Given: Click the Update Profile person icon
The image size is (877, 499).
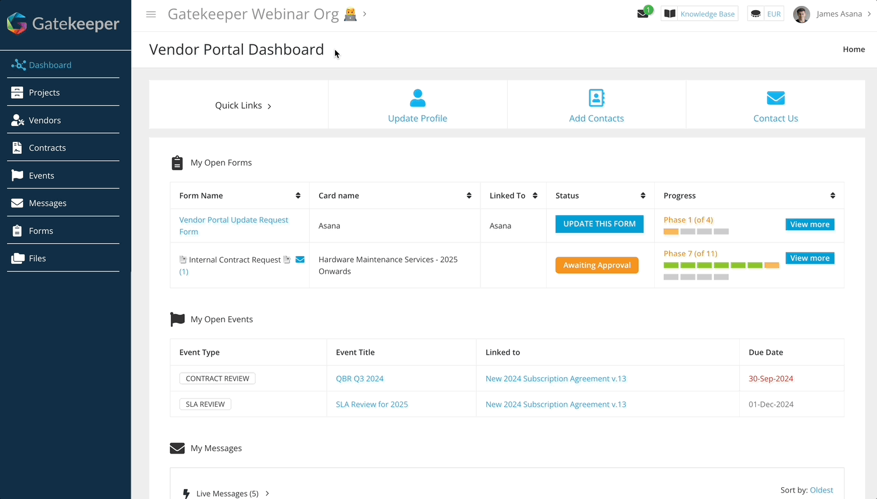Looking at the screenshot, I should [417, 98].
